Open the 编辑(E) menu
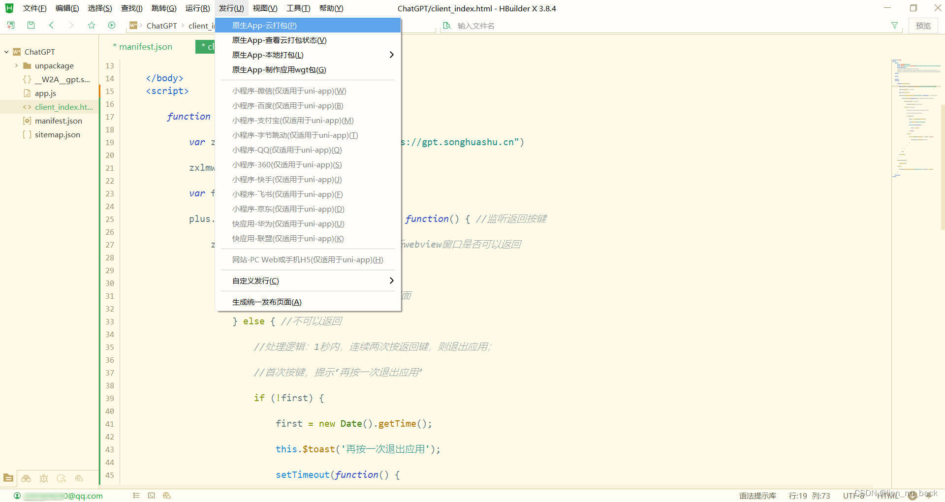The width and height of the screenshot is (945, 502). (67, 8)
